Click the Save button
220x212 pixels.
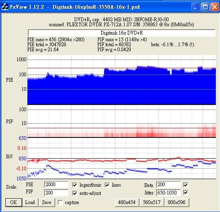pyautogui.click(x=47, y=202)
